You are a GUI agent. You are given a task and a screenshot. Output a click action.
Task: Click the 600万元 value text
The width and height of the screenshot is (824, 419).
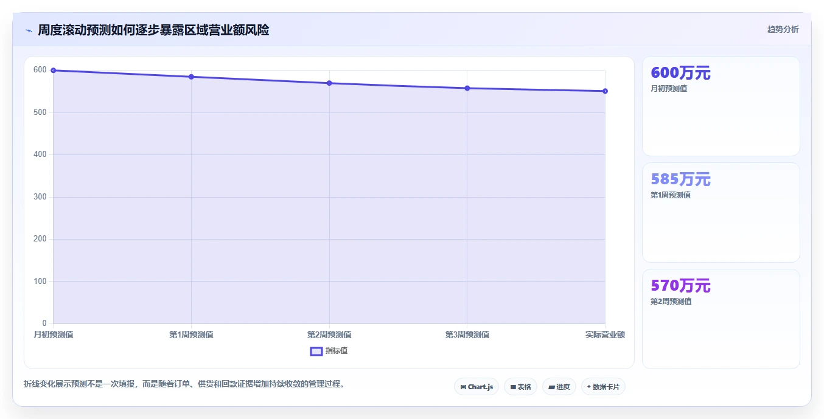[x=681, y=73]
